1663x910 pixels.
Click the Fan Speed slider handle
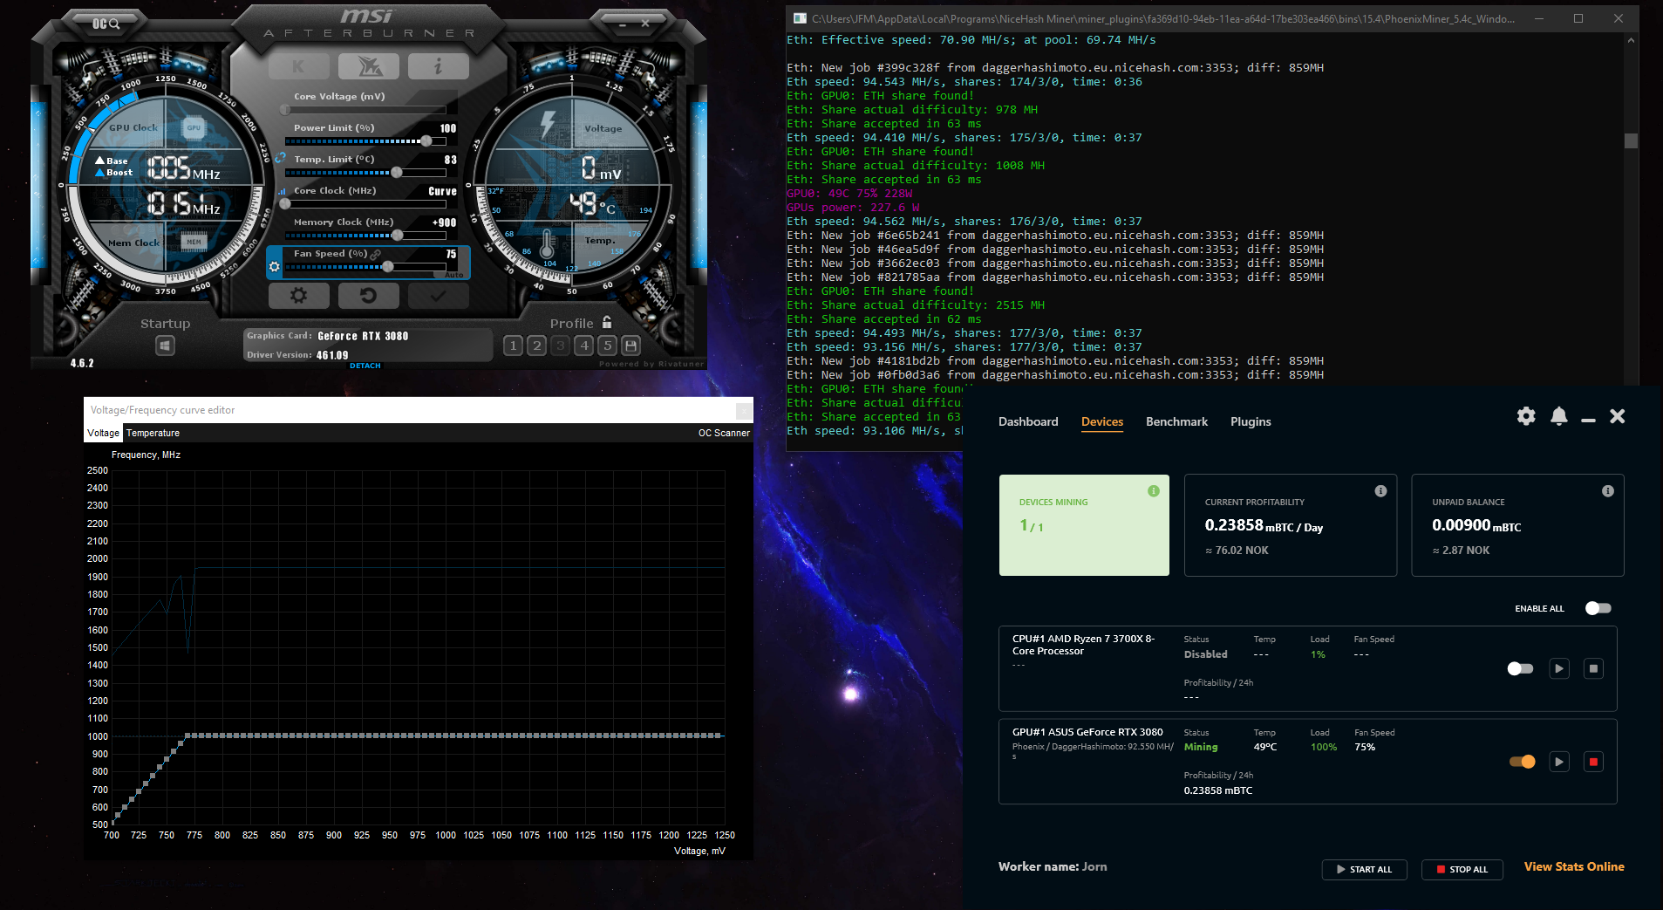pos(388,267)
